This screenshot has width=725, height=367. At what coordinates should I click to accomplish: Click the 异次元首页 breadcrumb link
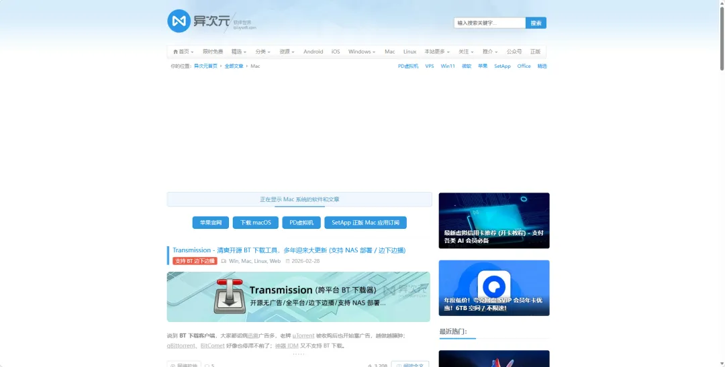click(205, 66)
